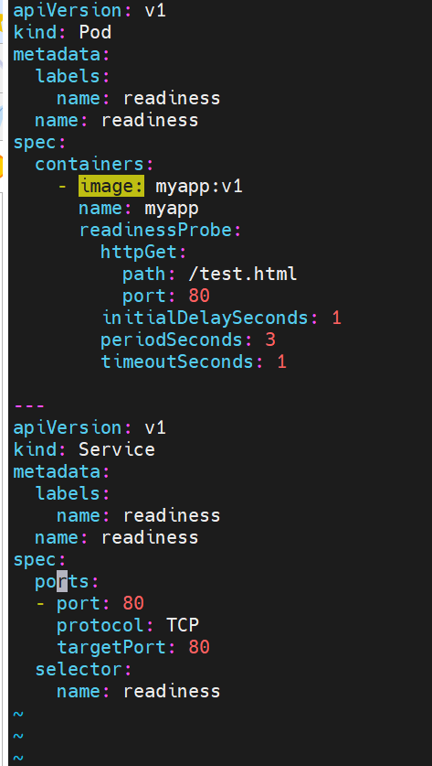Click the highlighted 'image:' key
The image size is (432, 766).
[x=111, y=186]
